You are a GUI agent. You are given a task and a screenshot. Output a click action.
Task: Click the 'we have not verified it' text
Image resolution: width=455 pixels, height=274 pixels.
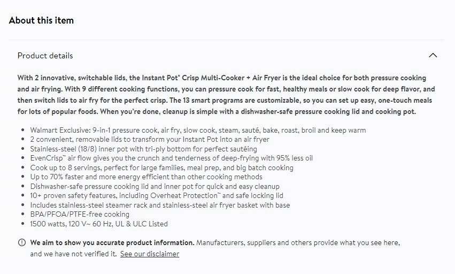pyautogui.click(x=73, y=254)
